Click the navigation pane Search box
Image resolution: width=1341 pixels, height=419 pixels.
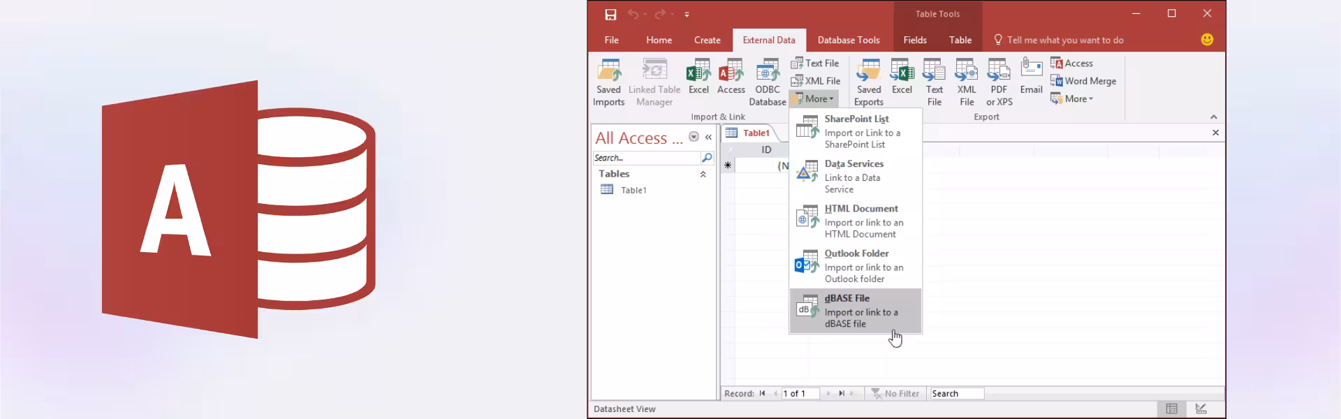pyautogui.click(x=646, y=158)
